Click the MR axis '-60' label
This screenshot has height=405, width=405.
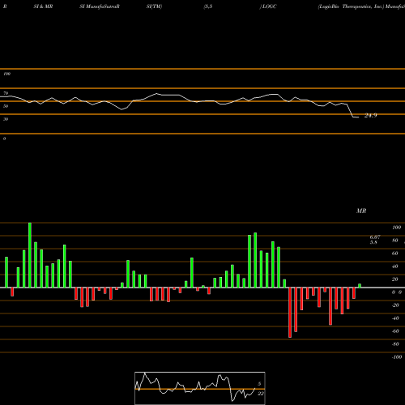395,331
